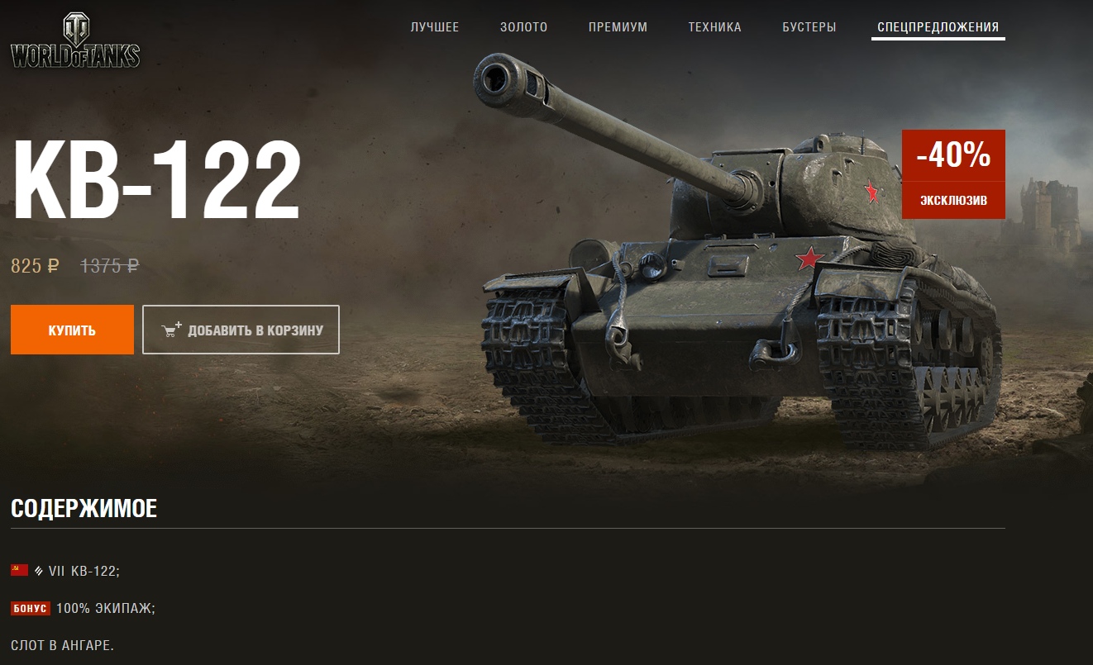Click the large КВ-122 title

coord(156,181)
